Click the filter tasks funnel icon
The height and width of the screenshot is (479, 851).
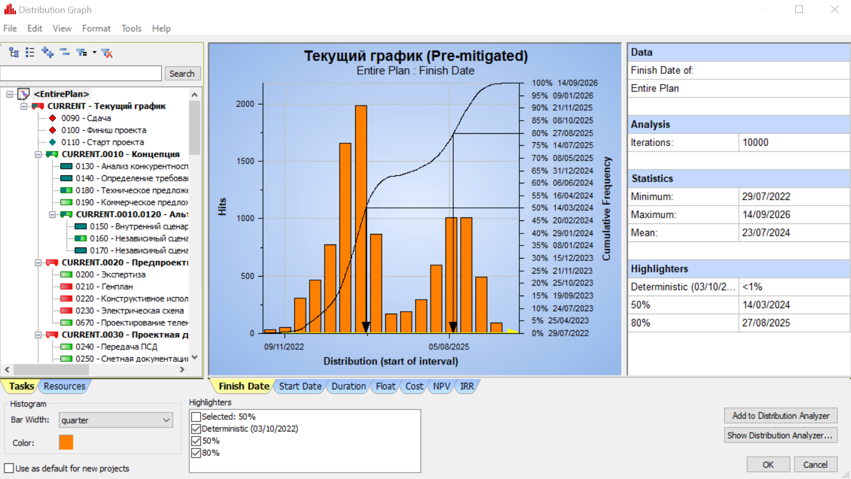[x=81, y=53]
